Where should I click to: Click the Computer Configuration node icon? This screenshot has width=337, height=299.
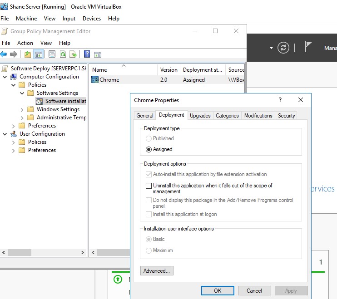point(14,77)
